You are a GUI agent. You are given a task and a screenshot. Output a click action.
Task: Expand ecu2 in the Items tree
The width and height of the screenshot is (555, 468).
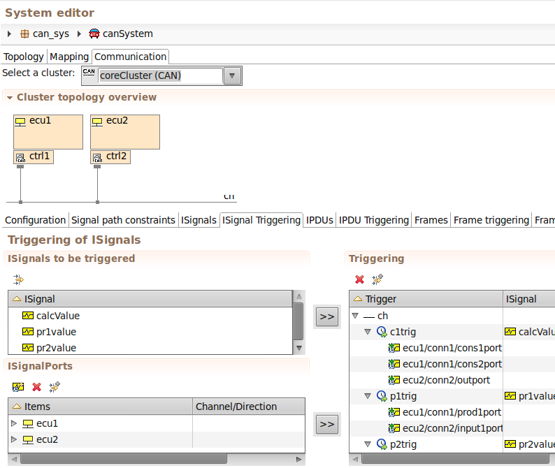14,439
